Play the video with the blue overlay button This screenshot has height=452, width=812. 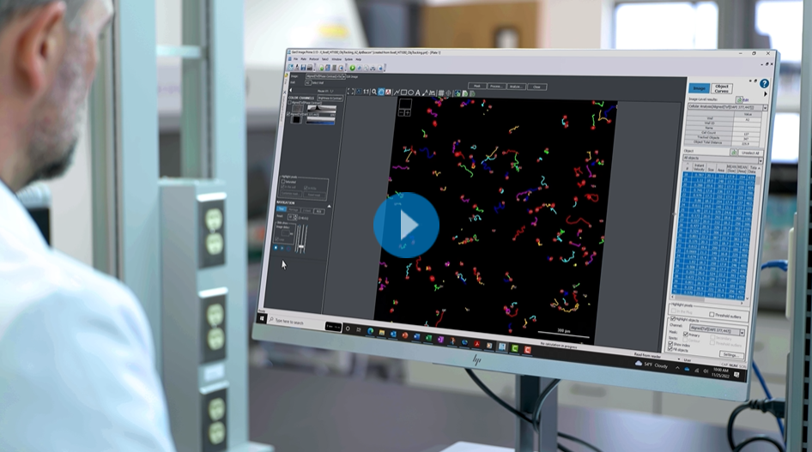point(407,225)
